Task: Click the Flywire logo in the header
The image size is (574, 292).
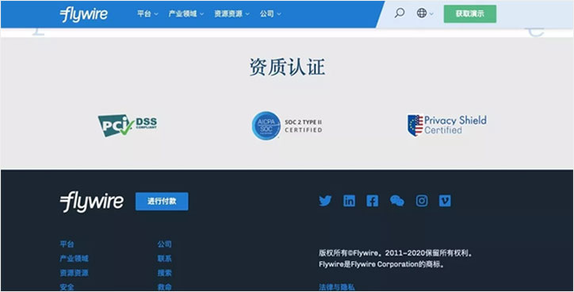Action: 84,14
